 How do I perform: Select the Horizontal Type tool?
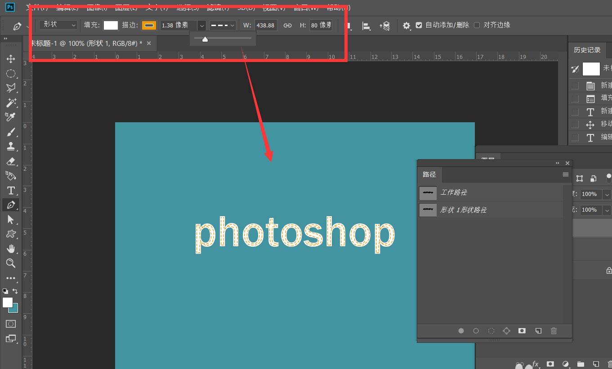11,190
